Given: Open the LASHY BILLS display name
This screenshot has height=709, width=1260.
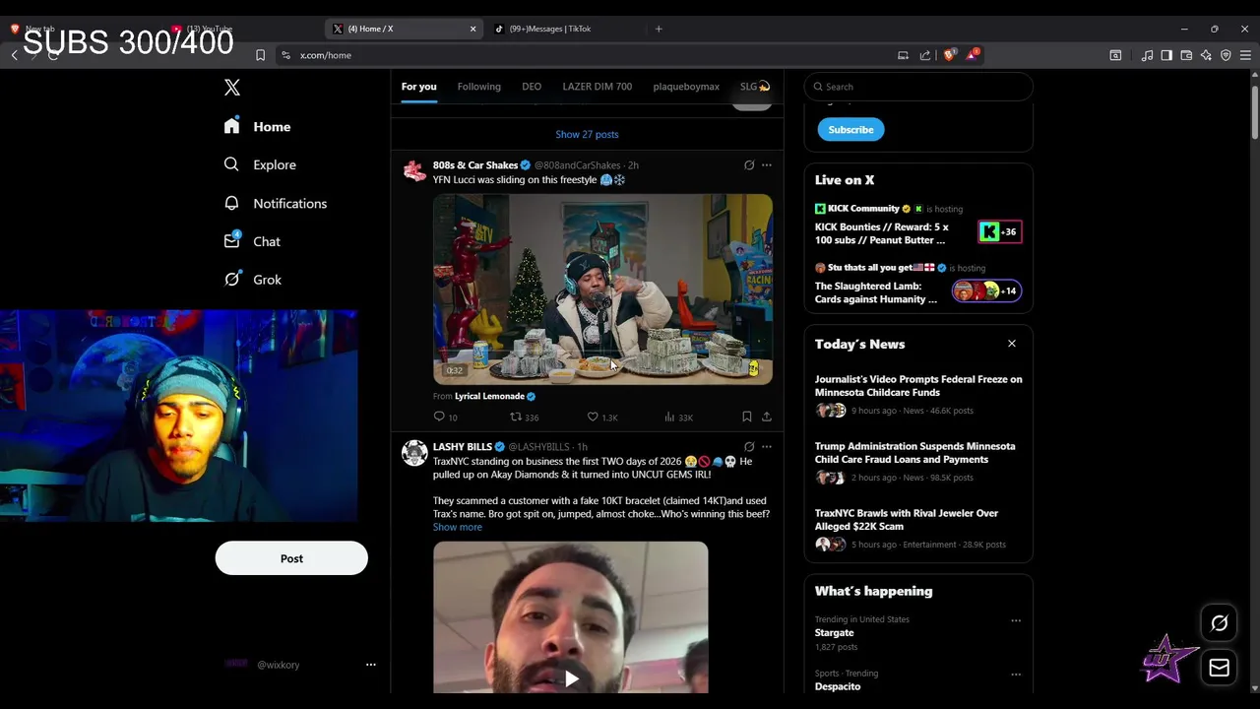Looking at the screenshot, I should [463, 447].
